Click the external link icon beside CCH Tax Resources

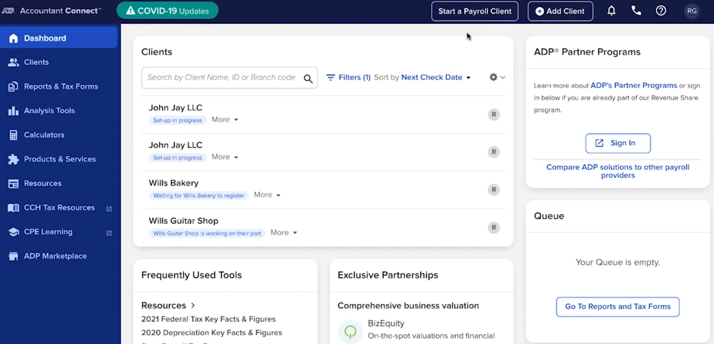pos(109,209)
